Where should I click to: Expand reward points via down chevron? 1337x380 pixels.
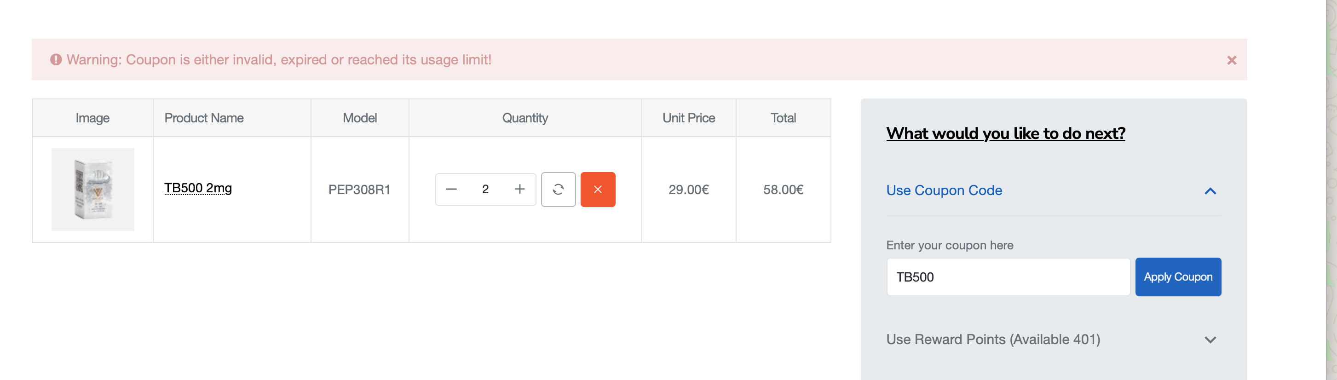[1210, 340]
